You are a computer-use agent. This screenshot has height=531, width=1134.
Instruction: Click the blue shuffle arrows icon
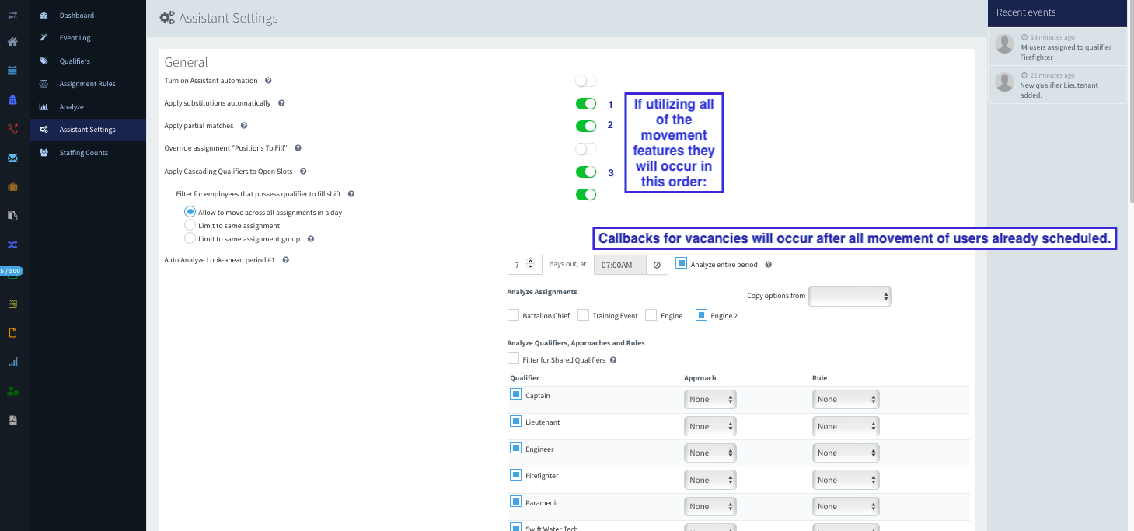coord(12,245)
